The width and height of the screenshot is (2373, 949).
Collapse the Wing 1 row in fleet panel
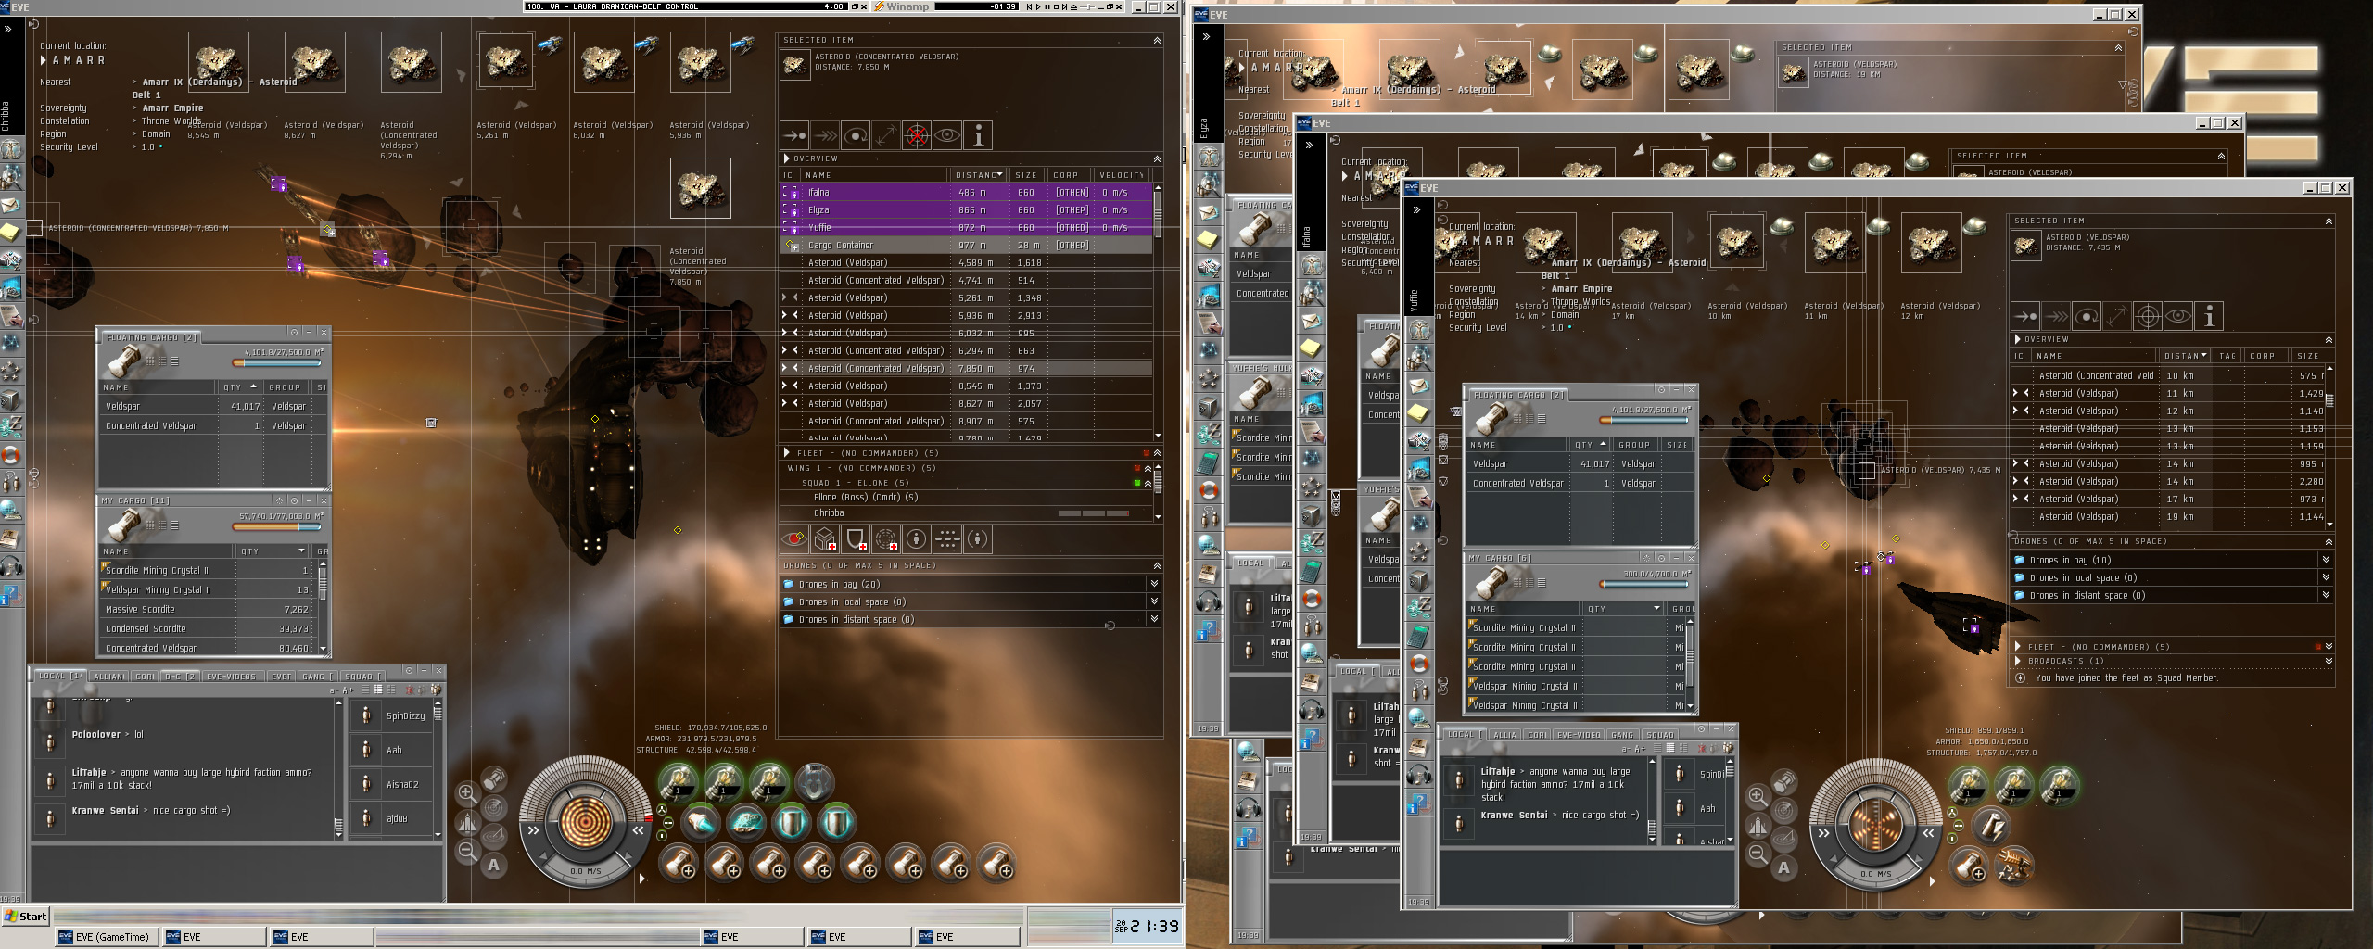pos(1148,469)
